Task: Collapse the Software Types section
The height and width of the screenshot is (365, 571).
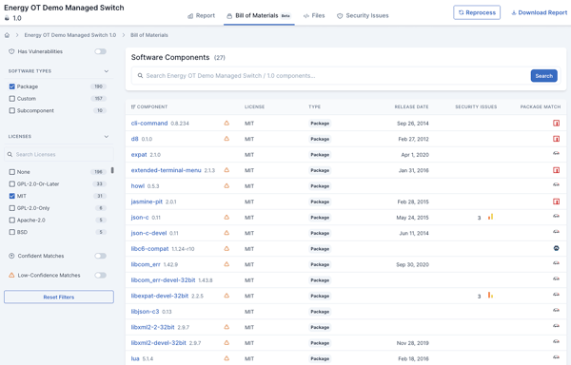Action: (x=107, y=71)
